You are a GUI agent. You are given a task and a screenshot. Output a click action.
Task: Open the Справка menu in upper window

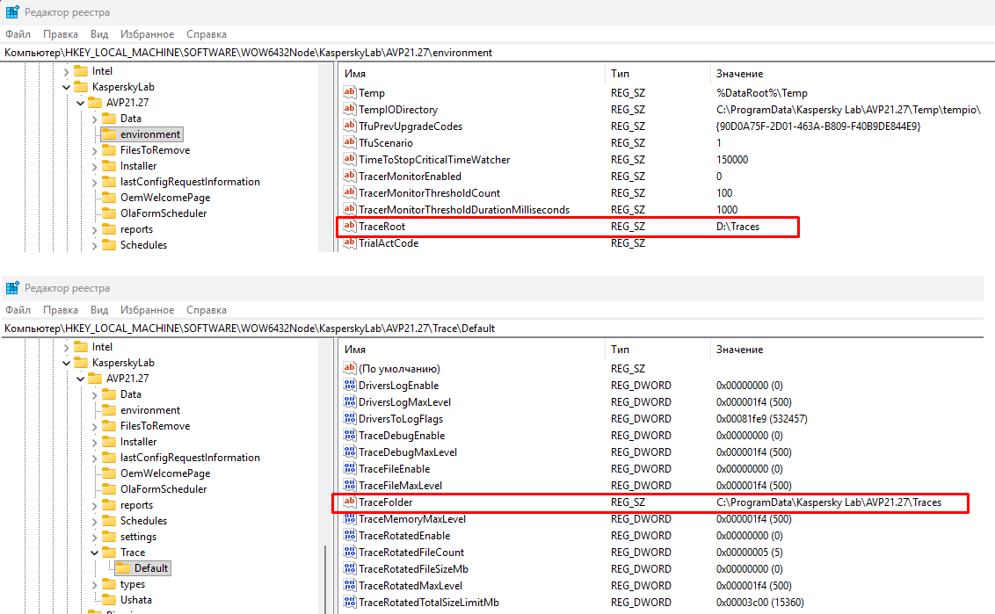(x=207, y=34)
